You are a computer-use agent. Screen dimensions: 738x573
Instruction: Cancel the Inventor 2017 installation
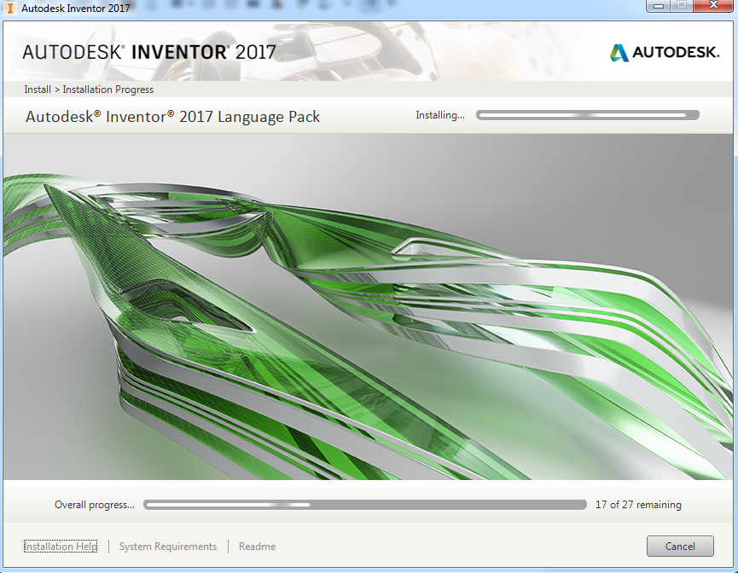[x=680, y=547]
